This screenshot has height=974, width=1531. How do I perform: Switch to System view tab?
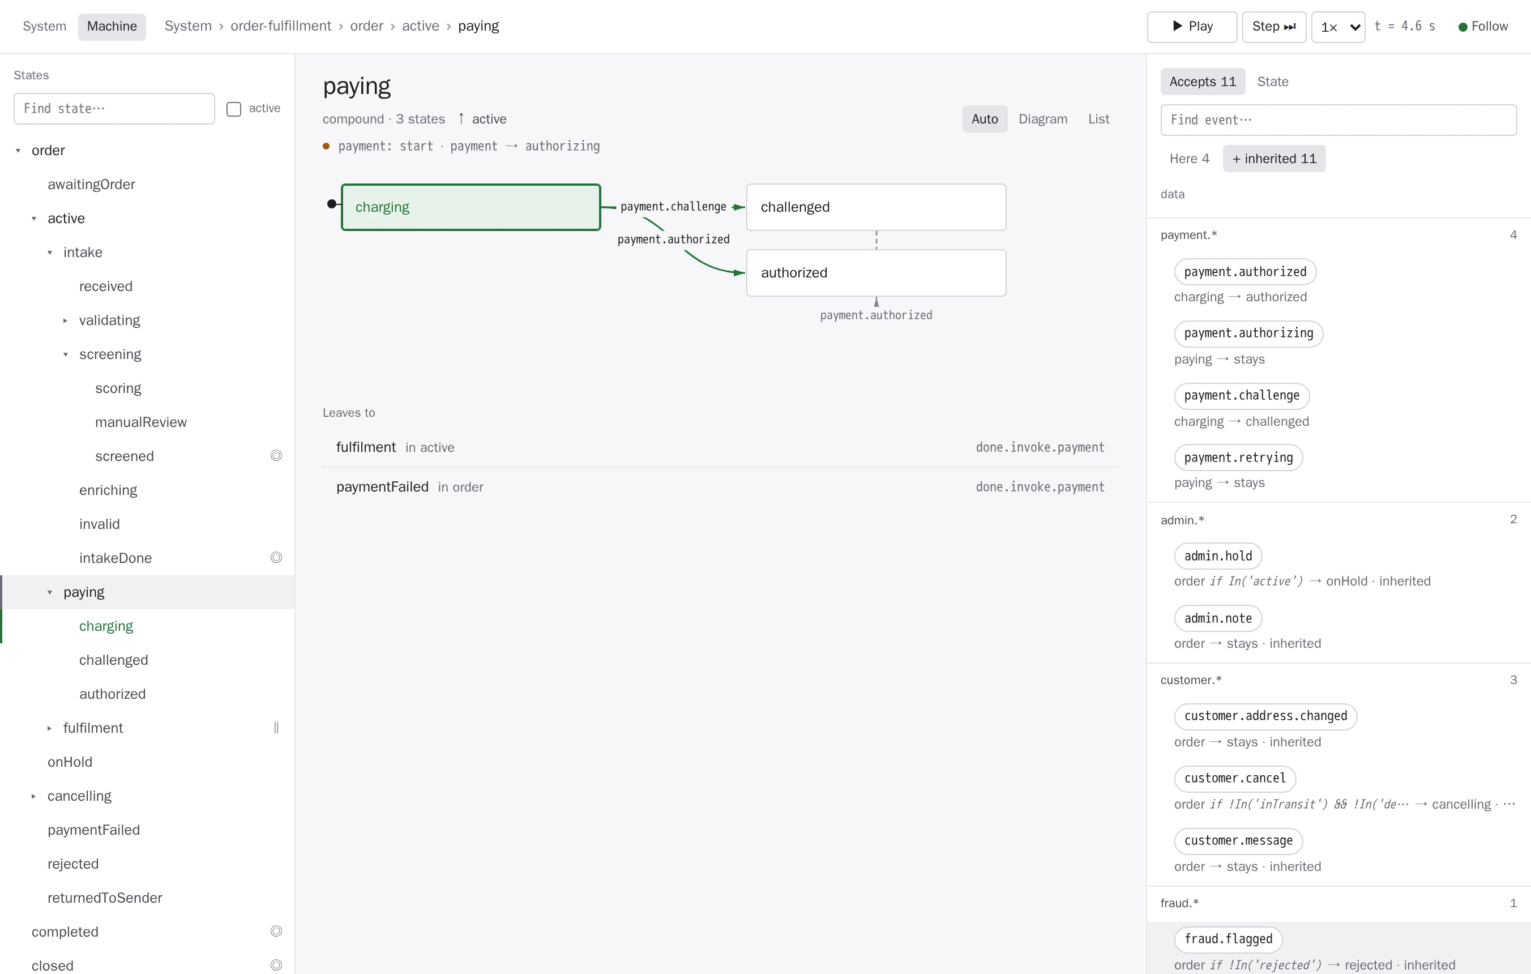[45, 27]
